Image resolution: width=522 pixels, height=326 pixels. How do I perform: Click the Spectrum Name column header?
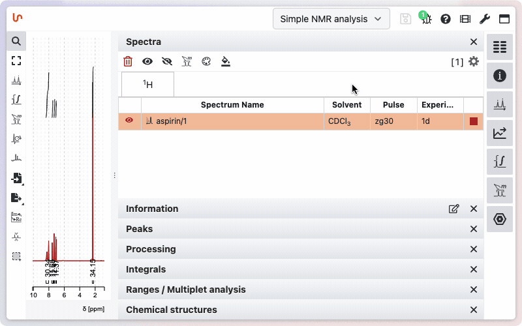click(232, 104)
